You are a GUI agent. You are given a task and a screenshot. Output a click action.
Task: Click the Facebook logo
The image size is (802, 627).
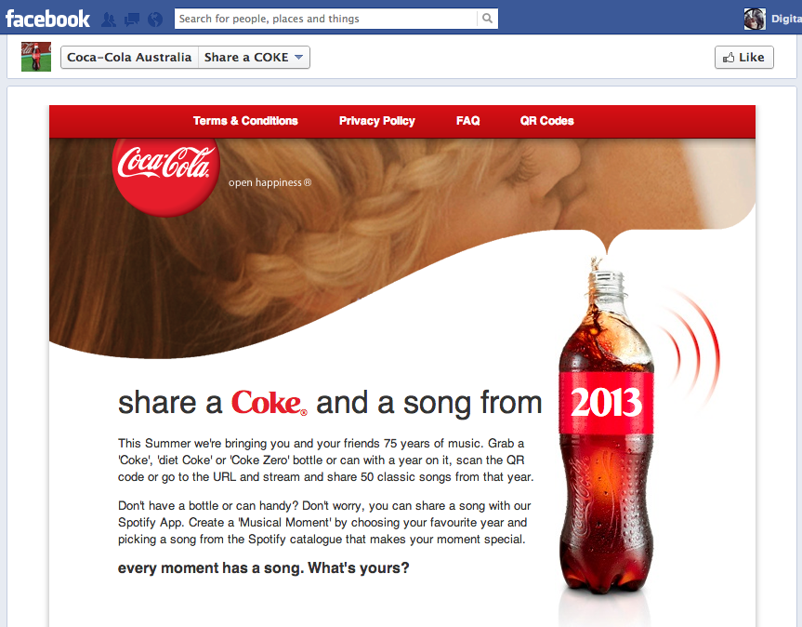(47, 19)
